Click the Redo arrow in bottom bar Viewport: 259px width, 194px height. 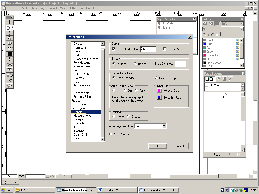[64, 176]
